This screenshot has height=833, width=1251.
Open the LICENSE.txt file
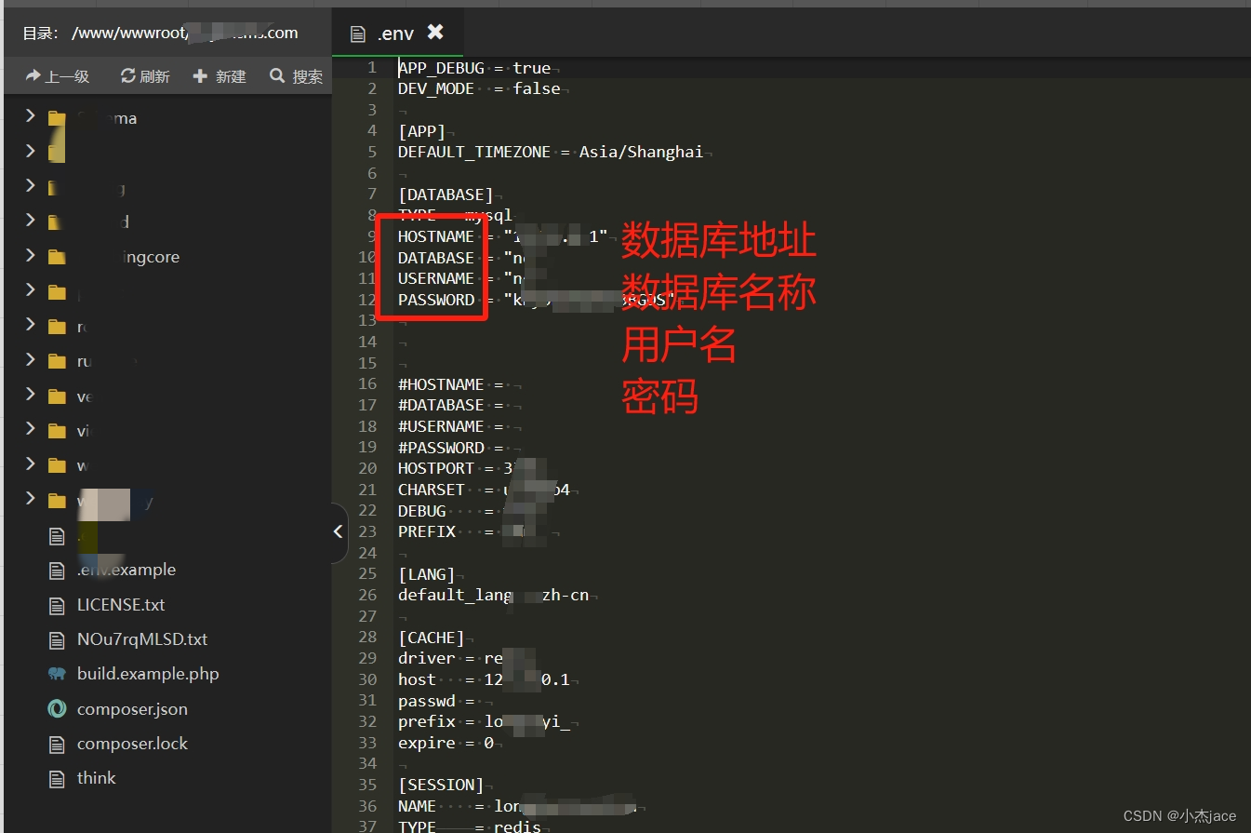(121, 605)
